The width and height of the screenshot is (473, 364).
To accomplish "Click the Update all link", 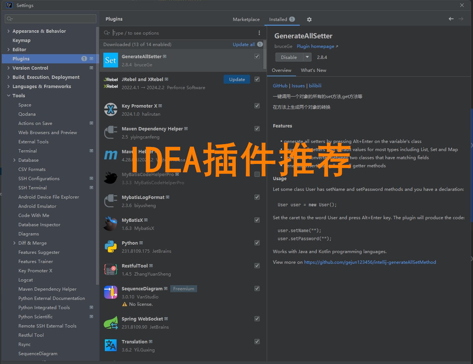I will pos(243,44).
